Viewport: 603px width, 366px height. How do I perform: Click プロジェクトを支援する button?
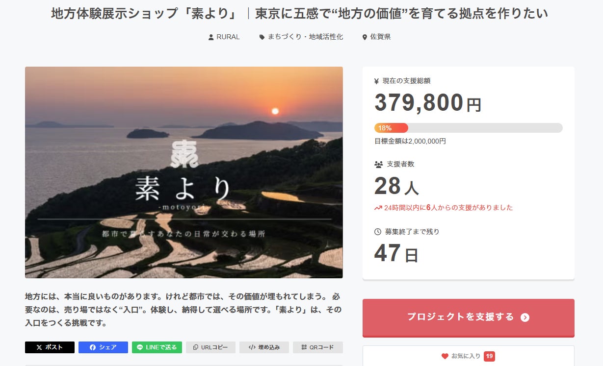pyautogui.click(x=468, y=317)
